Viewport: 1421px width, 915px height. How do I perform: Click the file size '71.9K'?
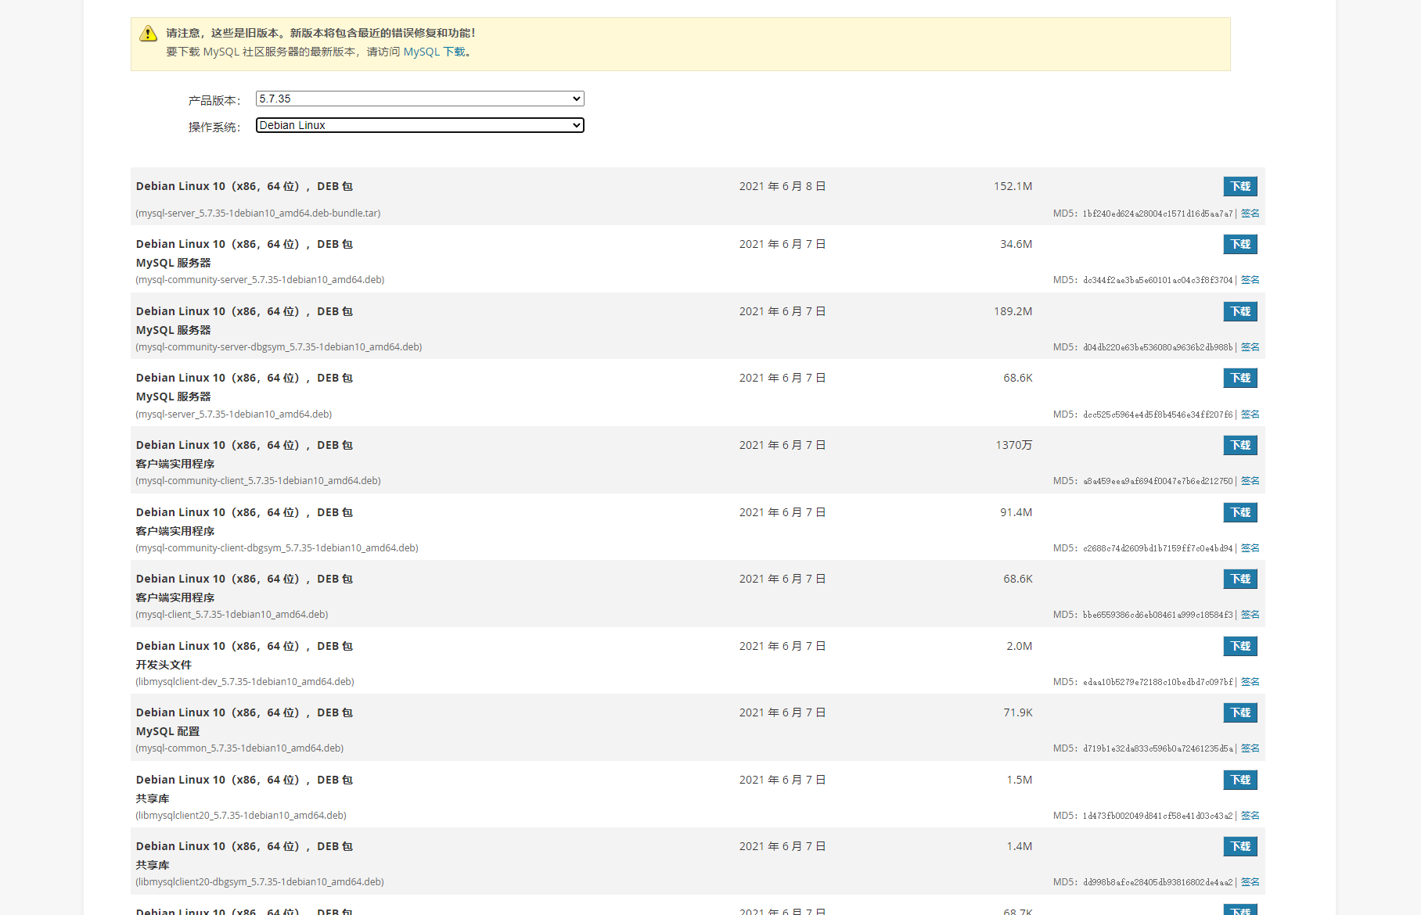pos(1018,712)
